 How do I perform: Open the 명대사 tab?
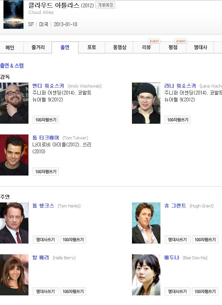[200, 47]
